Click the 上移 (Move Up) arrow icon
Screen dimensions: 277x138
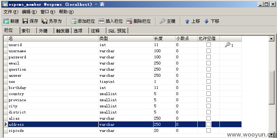pyautogui.click(x=187, y=21)
